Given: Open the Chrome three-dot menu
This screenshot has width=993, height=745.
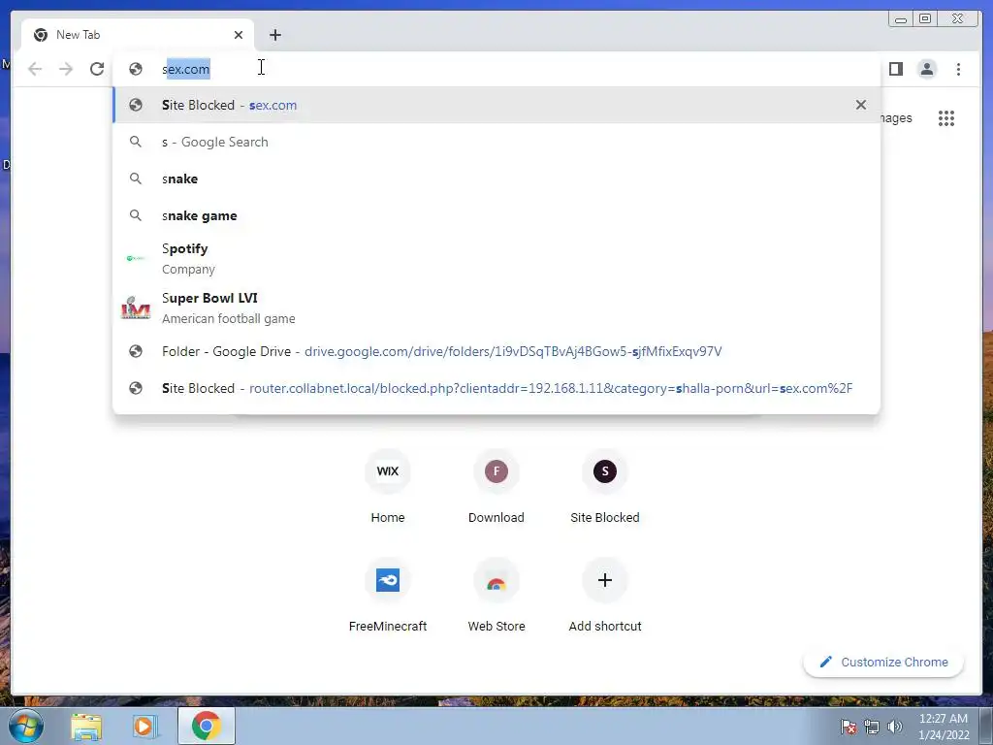Looking at the screenshot, I should (958, 69).
